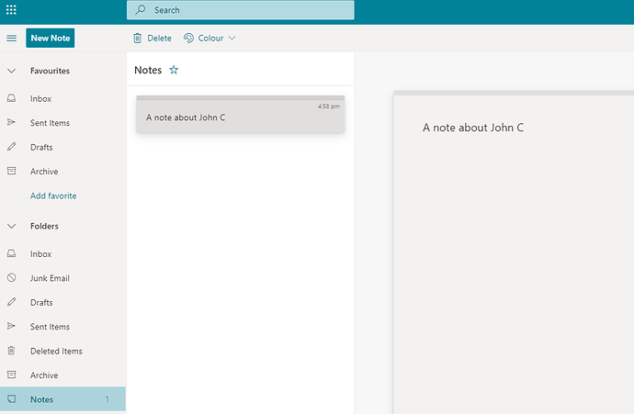The width and height of the screenshot is (634, 414).
Task: Click the Notes folder count 1
Action: pyautogui.click(x=108, y=399)
